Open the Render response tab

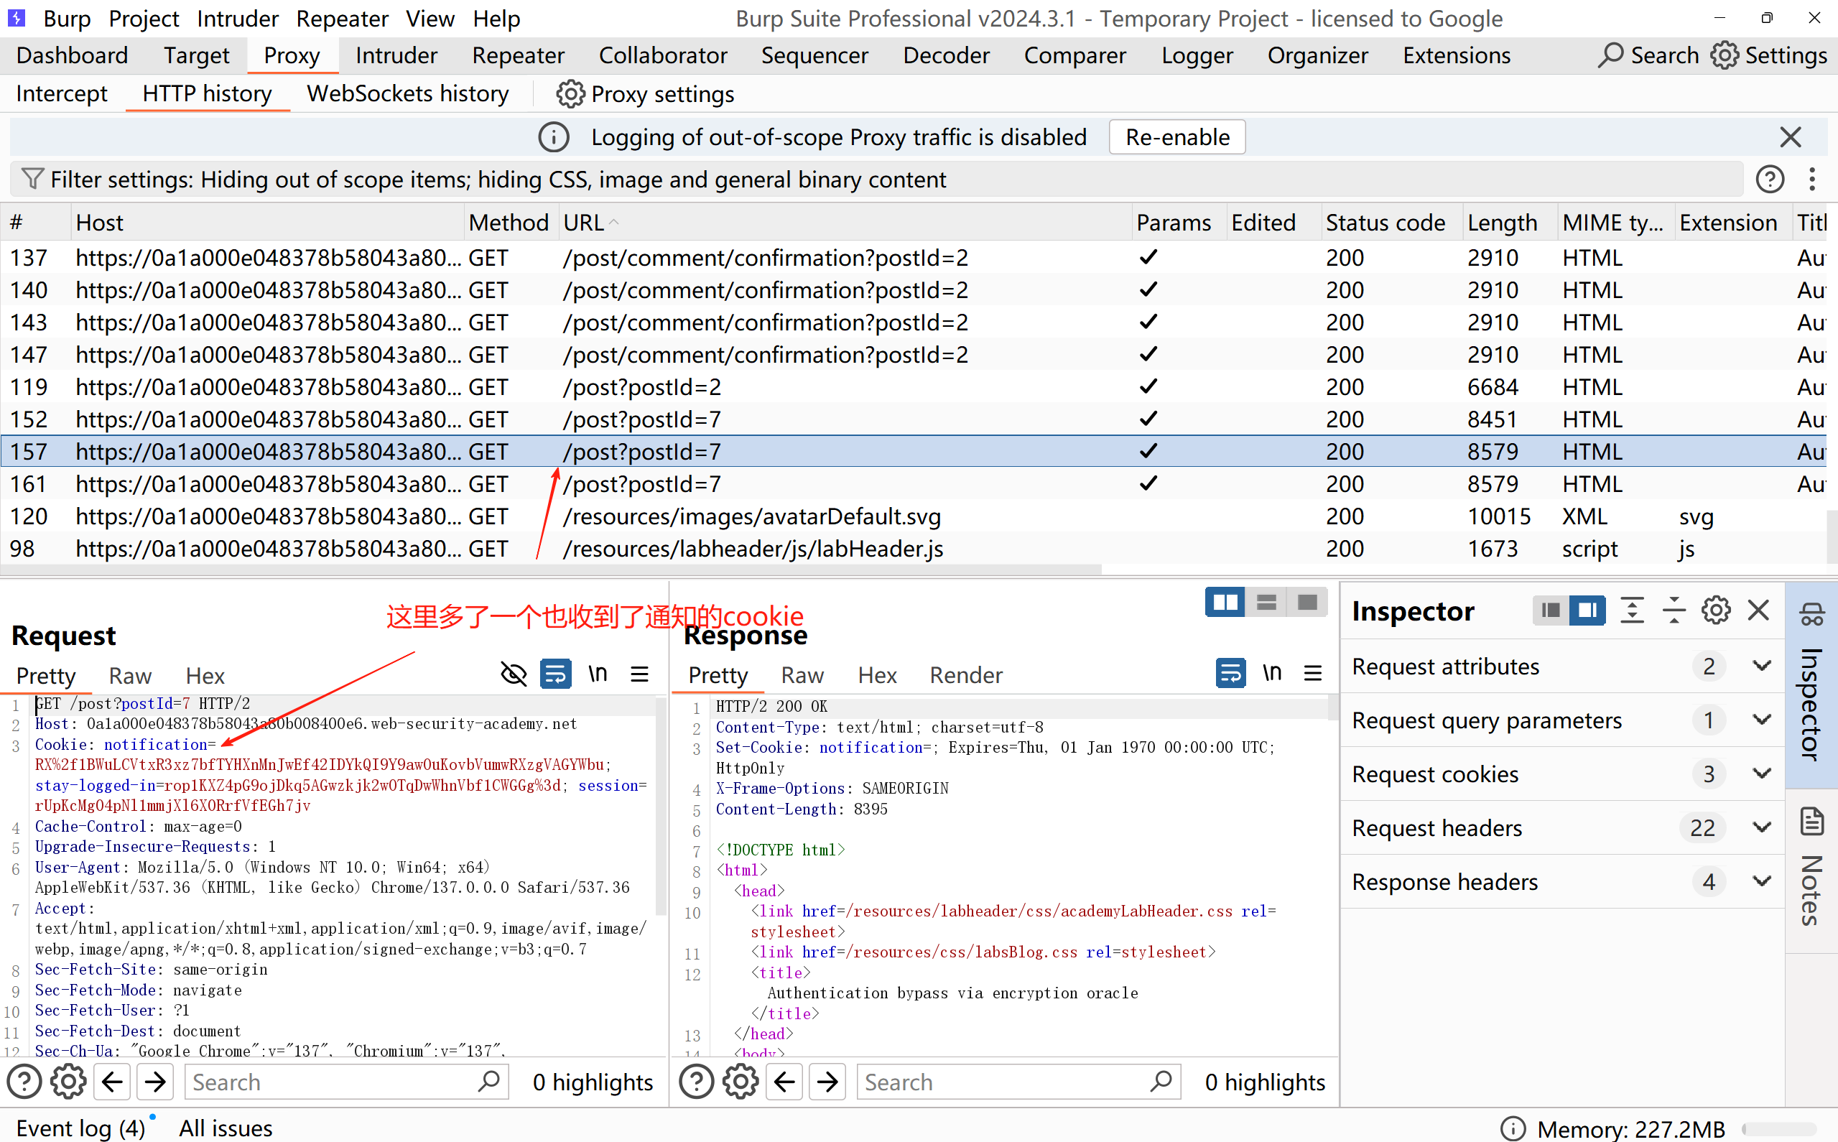[965, 675]
